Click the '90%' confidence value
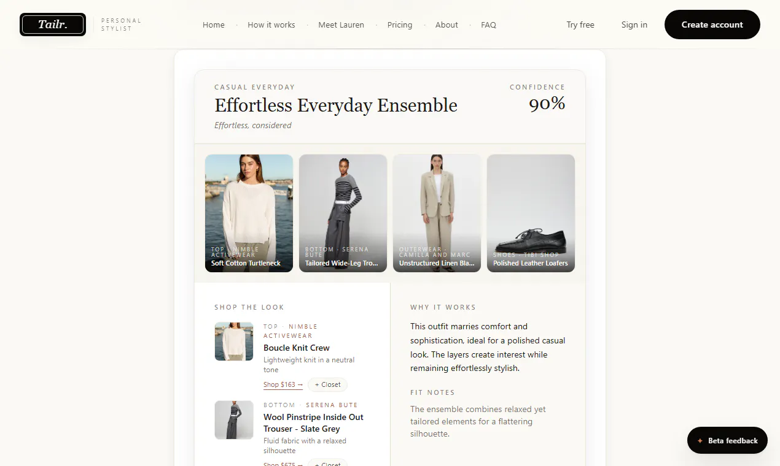Screen dimensions: 780x466 tap(547, 104)
